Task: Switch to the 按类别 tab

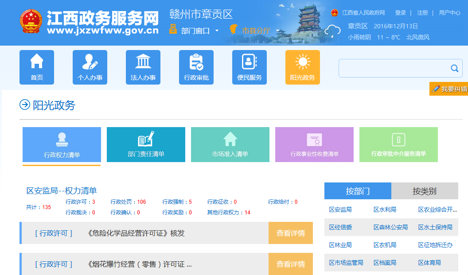Action: coord(425,191)
